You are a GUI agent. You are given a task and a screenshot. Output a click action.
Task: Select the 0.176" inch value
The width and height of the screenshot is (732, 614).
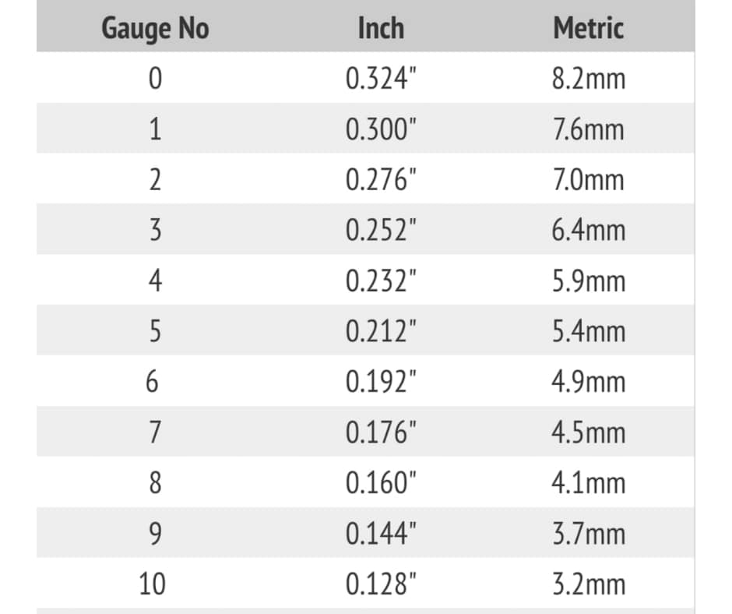point(381,432)
